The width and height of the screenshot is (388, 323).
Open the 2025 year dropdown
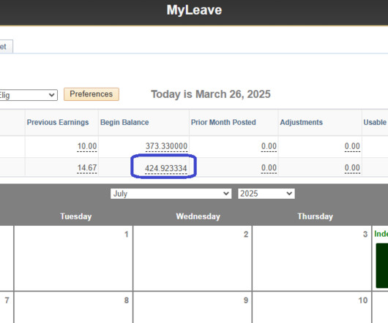266,194
